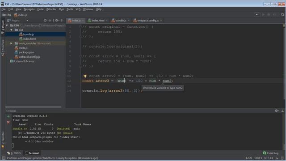The width and height of the screenshot is (286, 161).
Task: Collapse the ES6 project root
Action: 7,25
